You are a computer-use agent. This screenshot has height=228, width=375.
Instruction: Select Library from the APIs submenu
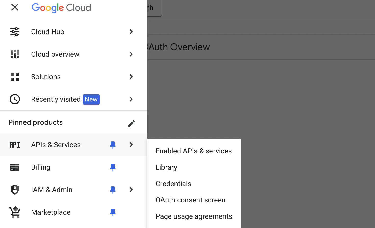tap(166, 167)
